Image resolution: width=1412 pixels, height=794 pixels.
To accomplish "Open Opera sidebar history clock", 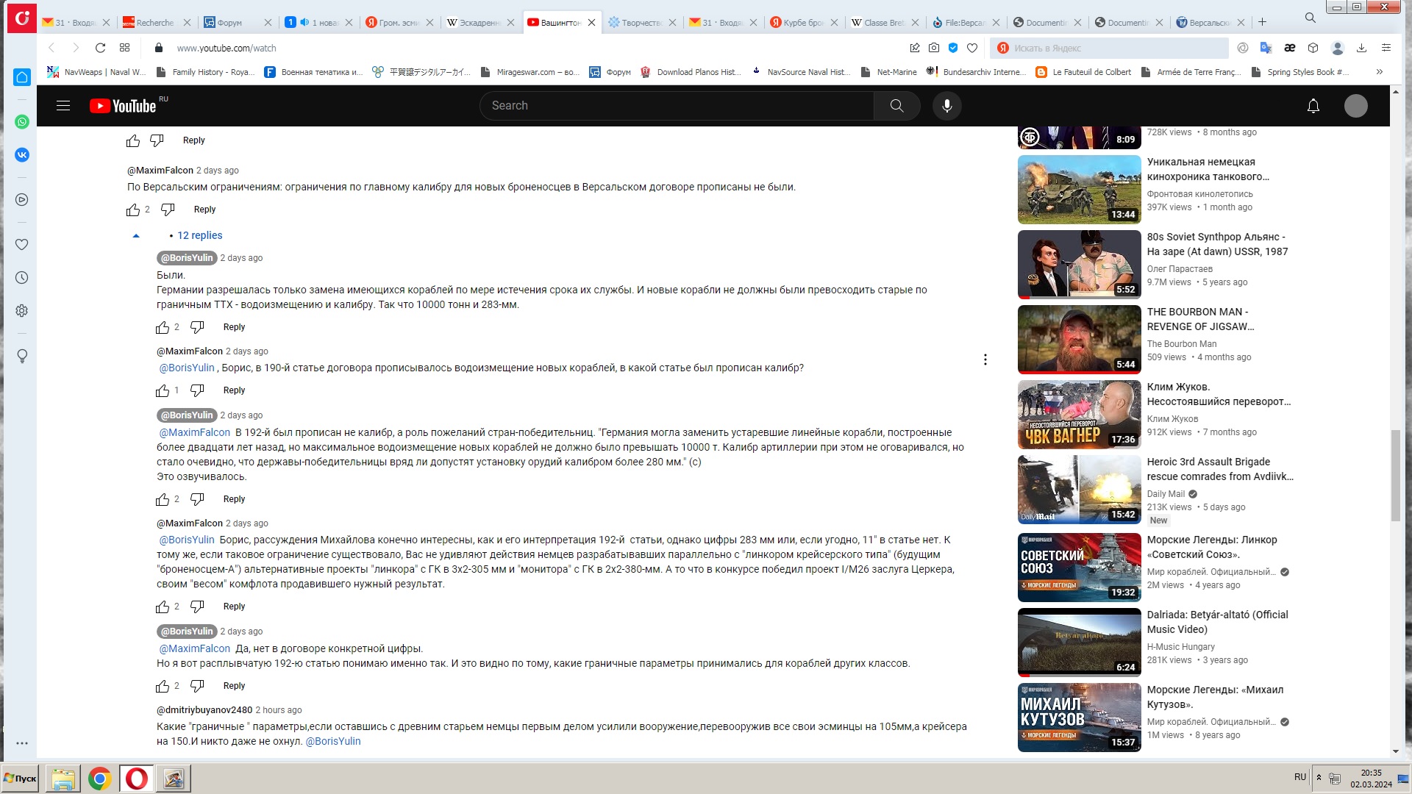I will click(x=22, y=278).
